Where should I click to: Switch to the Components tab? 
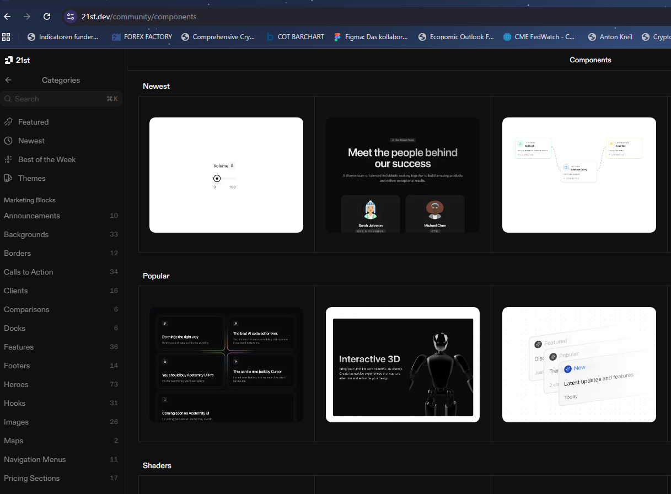590,60
